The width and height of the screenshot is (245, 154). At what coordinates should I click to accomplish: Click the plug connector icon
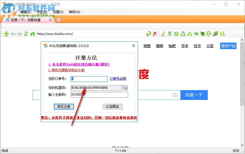coord(216,34)
